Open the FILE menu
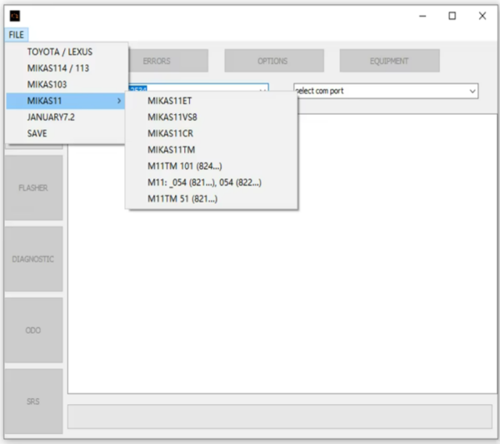 pyautogui.click(x=17, y=34)
